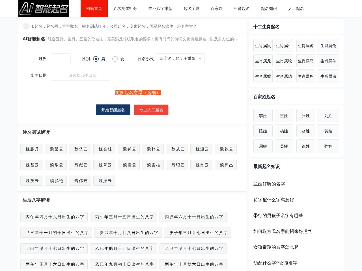This screenshot has width=362, height=271.
Task: Open the 吴姓 surname button
Action: (x=284, y=146)
